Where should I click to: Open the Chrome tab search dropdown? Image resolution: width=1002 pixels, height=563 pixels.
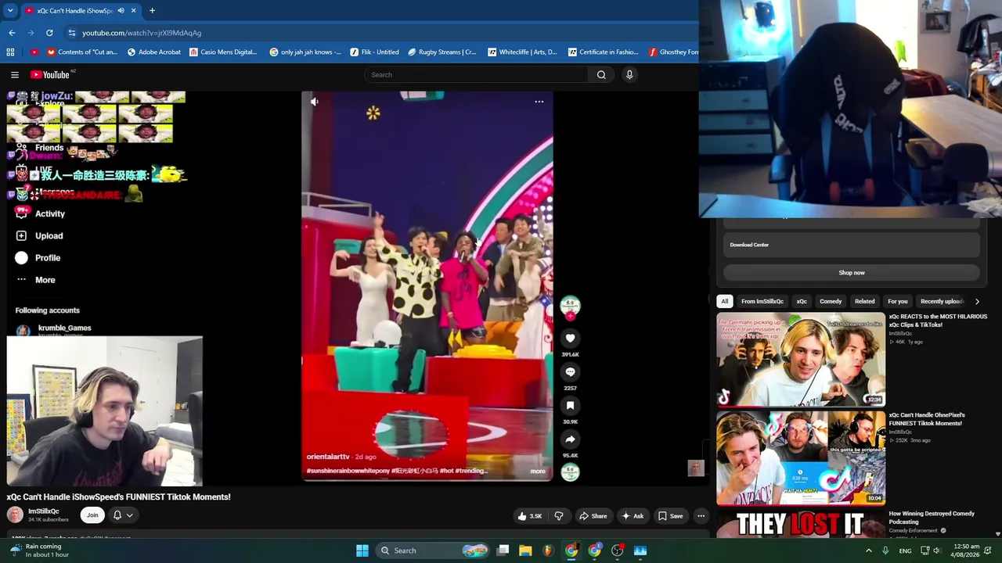pos(10,10)
